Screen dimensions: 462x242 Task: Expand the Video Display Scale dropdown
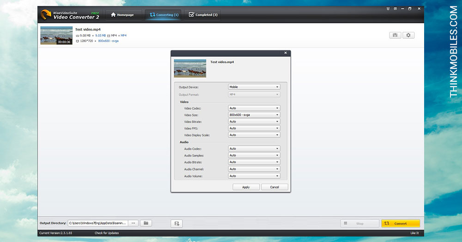pyautogui.click(x=254, y=135)
